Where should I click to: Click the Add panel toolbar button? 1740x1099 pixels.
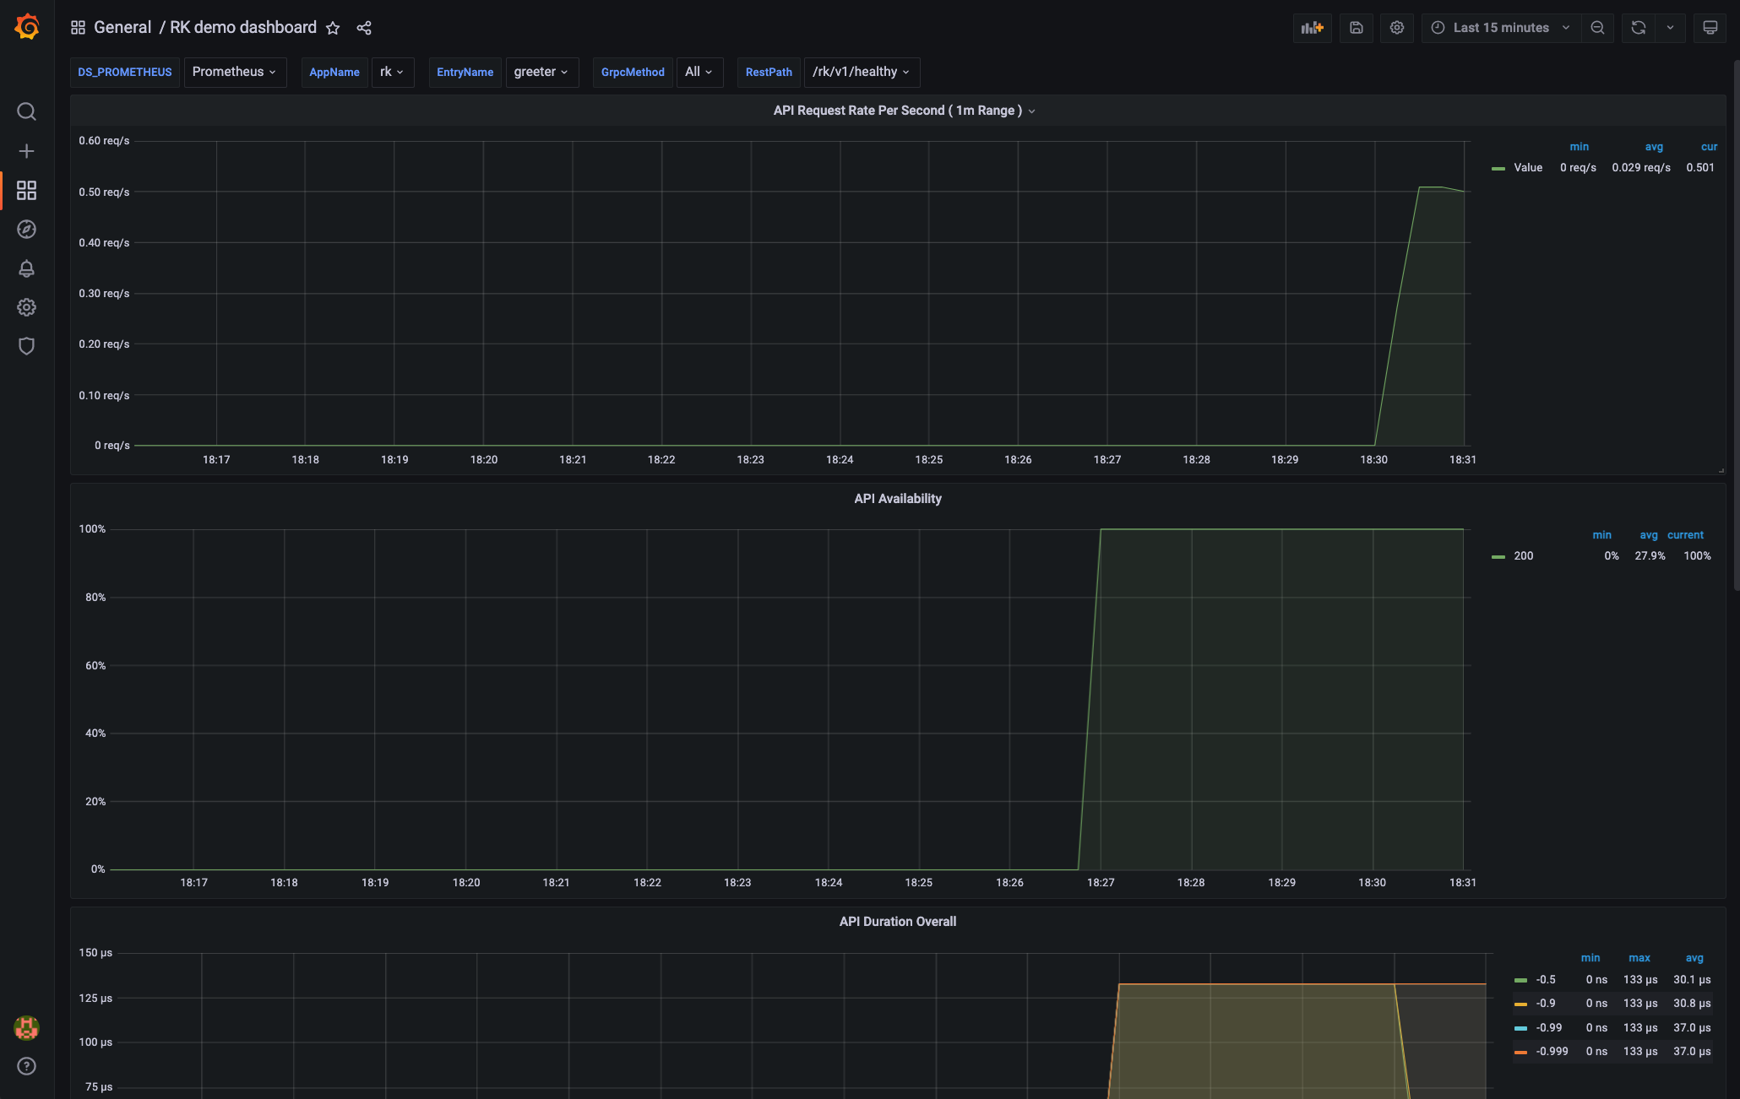click(1312, 28)
